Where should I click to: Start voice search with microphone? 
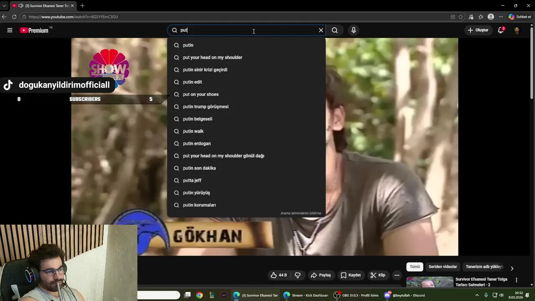354,30
